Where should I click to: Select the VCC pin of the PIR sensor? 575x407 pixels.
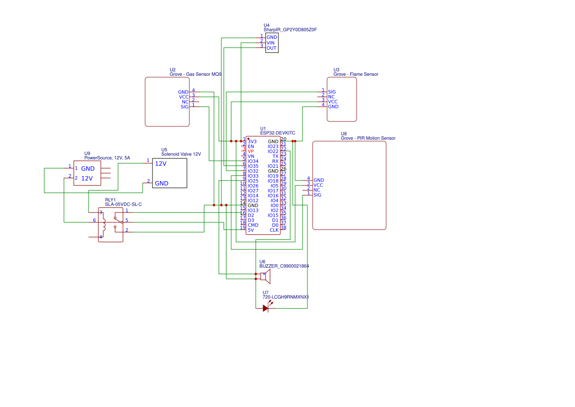click(318, 186)
